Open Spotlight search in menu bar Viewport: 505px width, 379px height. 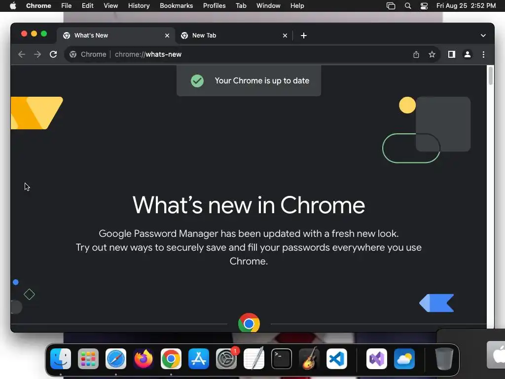[408, 6]
